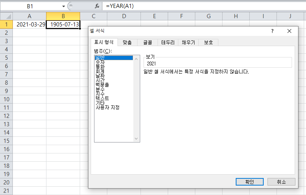This screenshot has width=306, height=195.
Task: Click the category list scroll down arrow
Action: (136, 139)
